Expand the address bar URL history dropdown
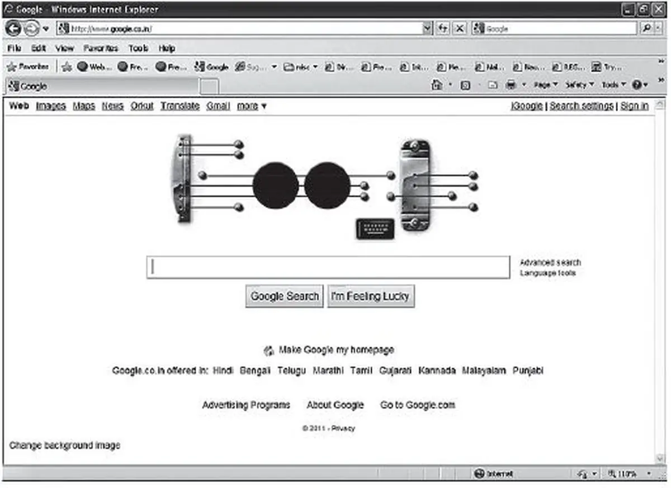 coord(428,28)
